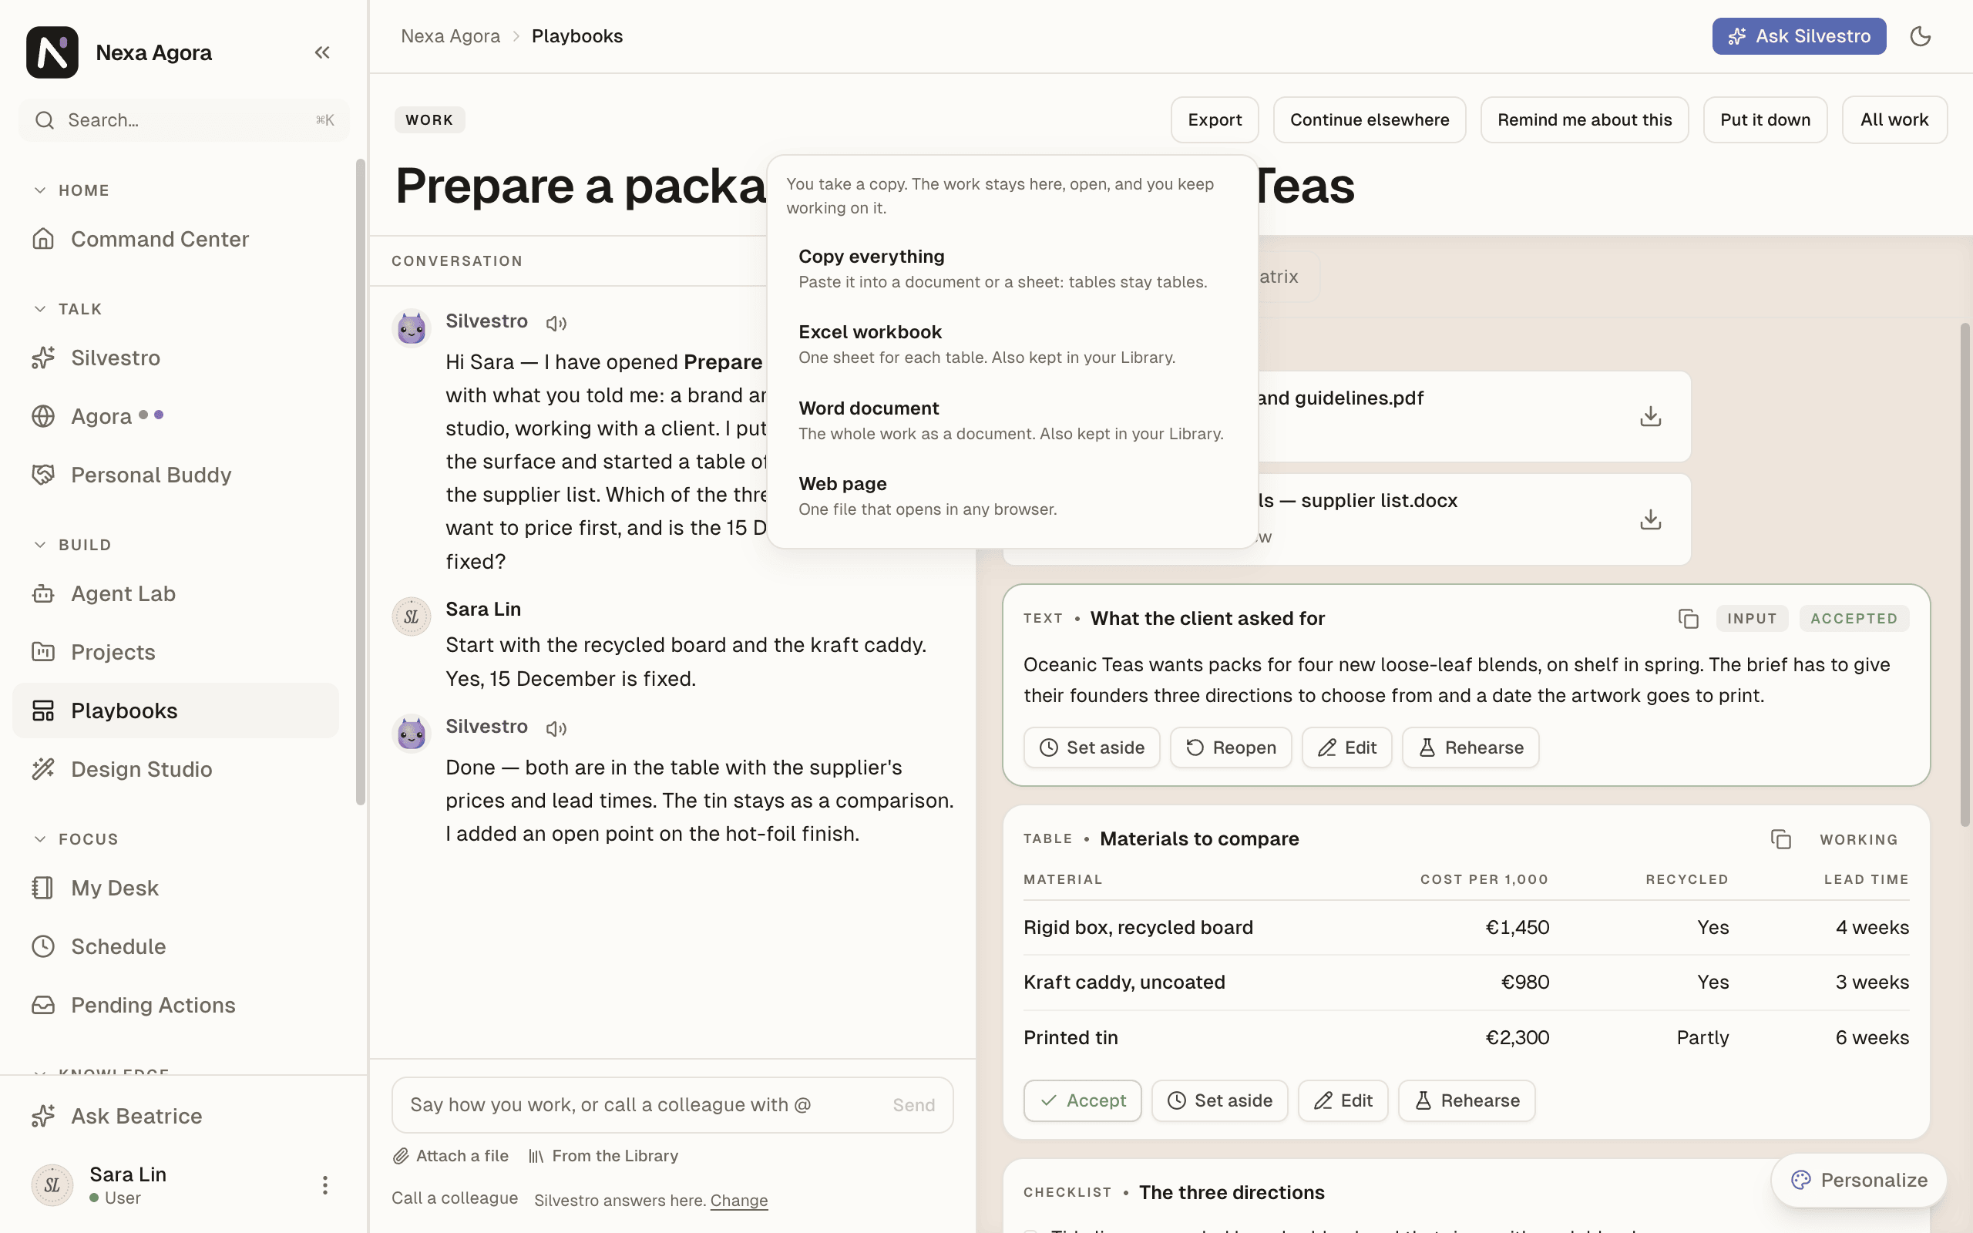
Task: Export as Excel workbook
Action: pyautogui.click(x=1012, y=344)
